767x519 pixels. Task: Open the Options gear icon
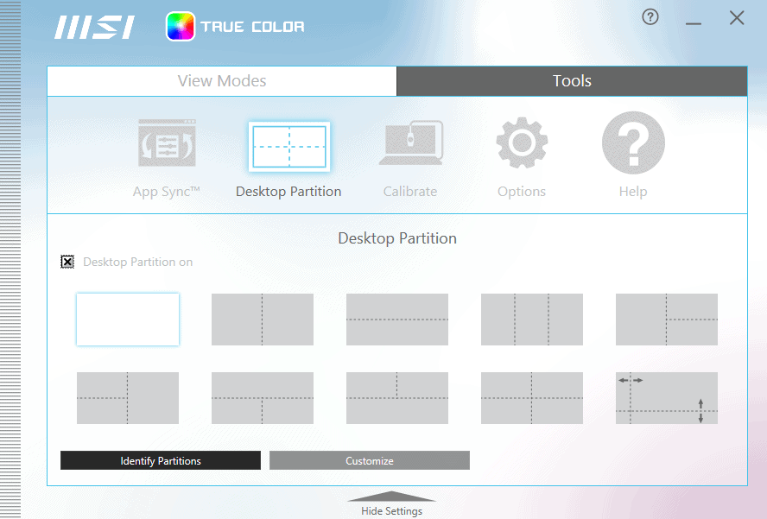pos(522,142)
